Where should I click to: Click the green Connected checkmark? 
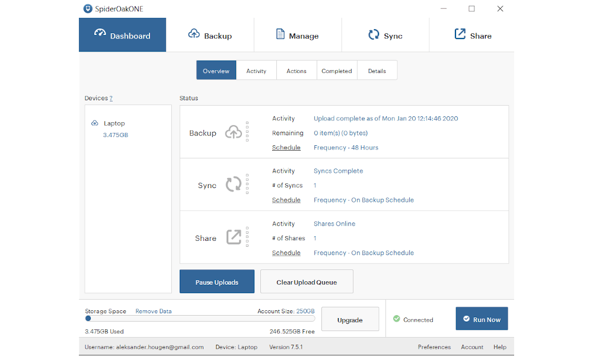[397, 319]
